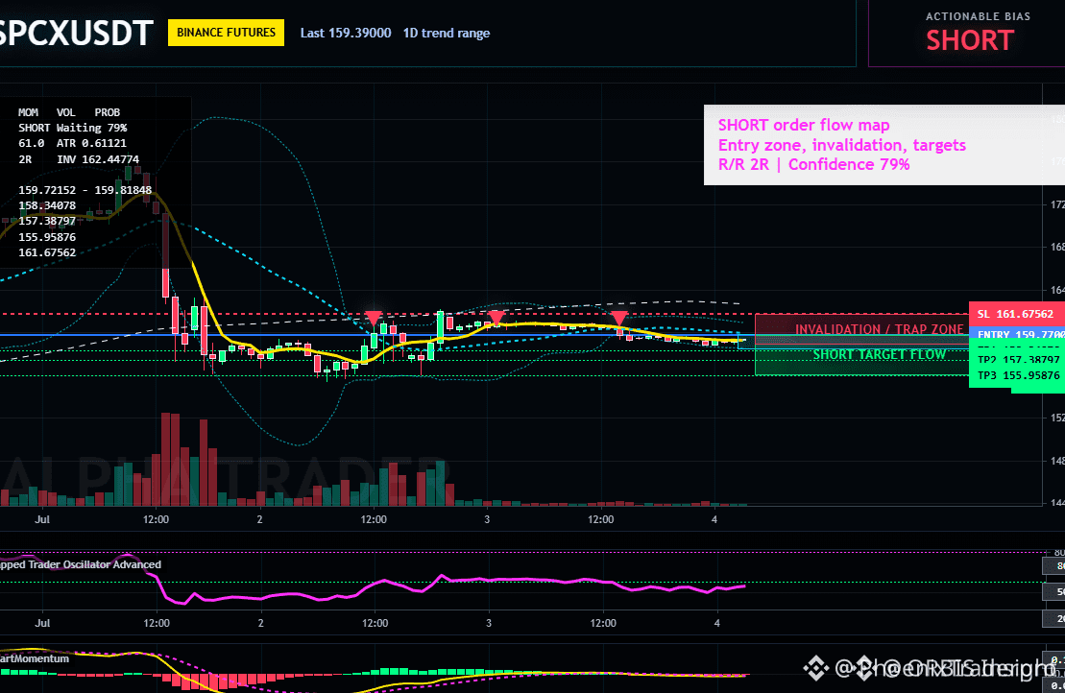Click the R/R 2R | Confidence 79% line
This screenshot has height=693, width=1065.
coord(813,164)
